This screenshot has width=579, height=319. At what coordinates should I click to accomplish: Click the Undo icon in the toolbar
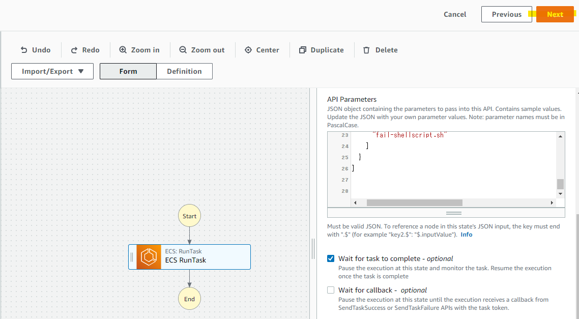23,50
